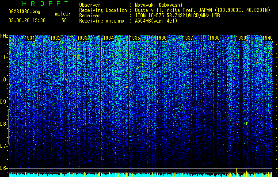This screenshot has height=177, width=278.
Task: Click the Observer label
Action: tap(90, 5)
